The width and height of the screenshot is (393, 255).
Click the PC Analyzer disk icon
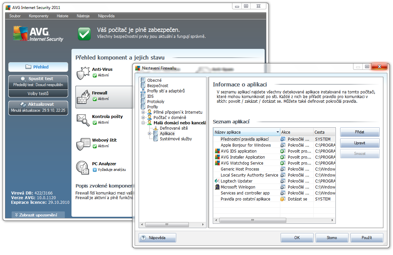click(82, 168)
